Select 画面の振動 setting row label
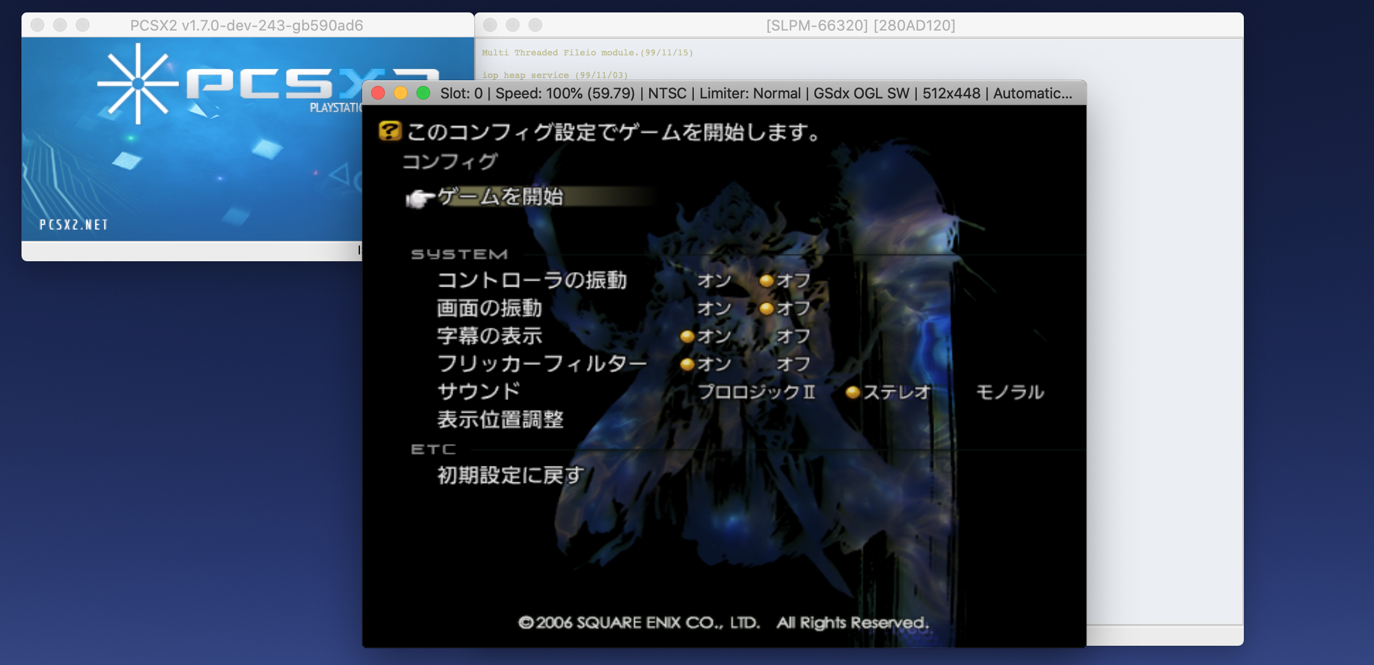This screenshot has height=665, width=1374. 490,308
